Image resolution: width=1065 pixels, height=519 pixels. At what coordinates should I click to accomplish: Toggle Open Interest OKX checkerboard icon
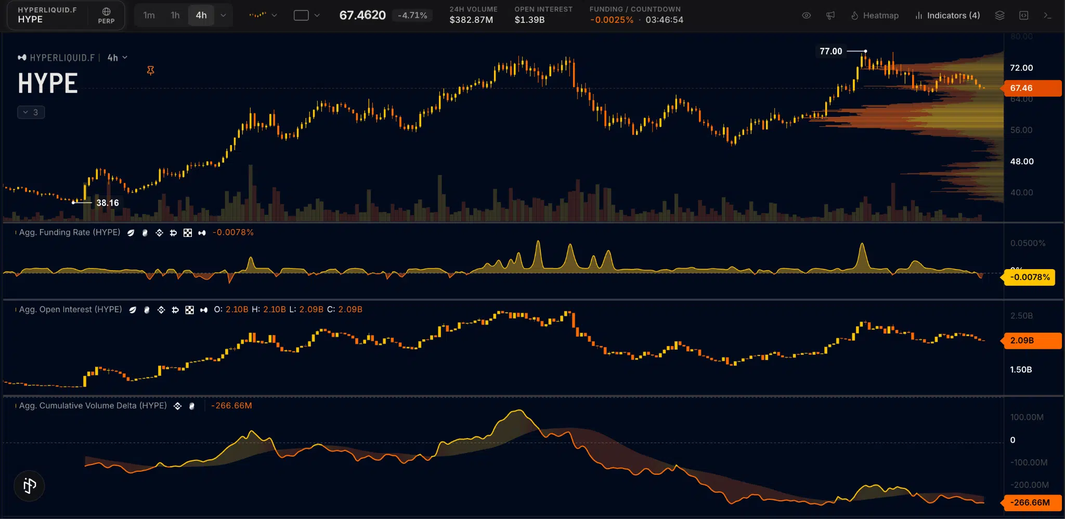[x=190, y=310]
